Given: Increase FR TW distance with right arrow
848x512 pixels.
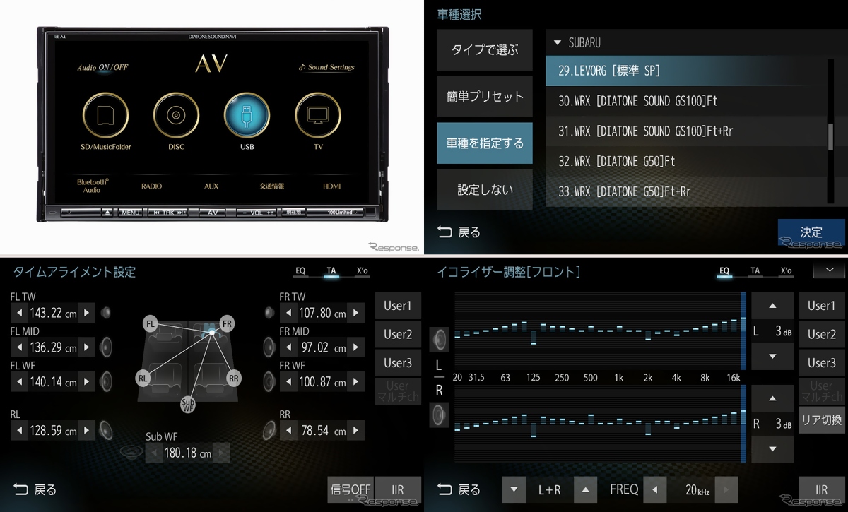Looking at the screenshot, I should pos(357,312).
